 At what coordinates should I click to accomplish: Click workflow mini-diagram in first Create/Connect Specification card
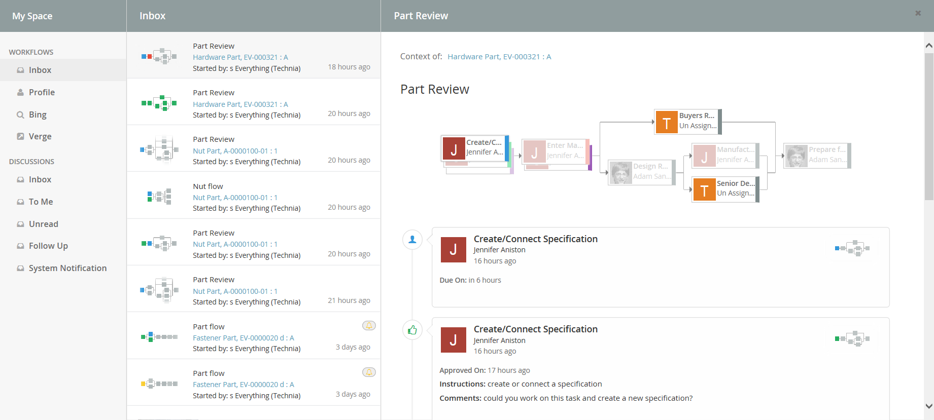click(x=852, y=248)
